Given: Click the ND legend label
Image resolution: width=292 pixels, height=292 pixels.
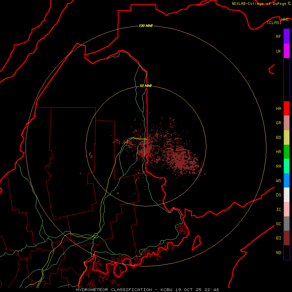Looking at the screenshot, I should 278,252.
